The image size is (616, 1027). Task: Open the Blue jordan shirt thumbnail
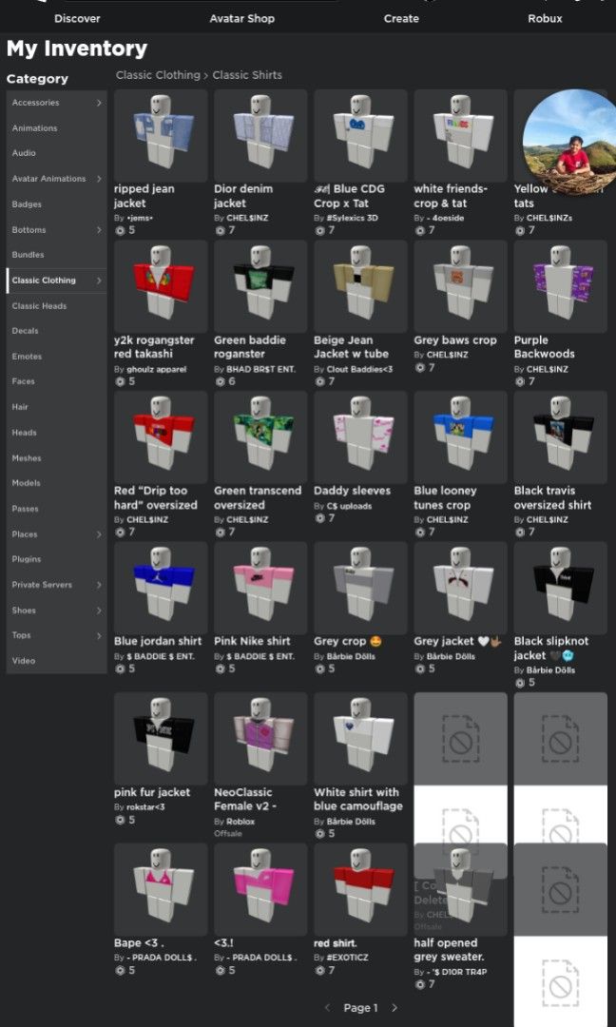coord(161,588)
